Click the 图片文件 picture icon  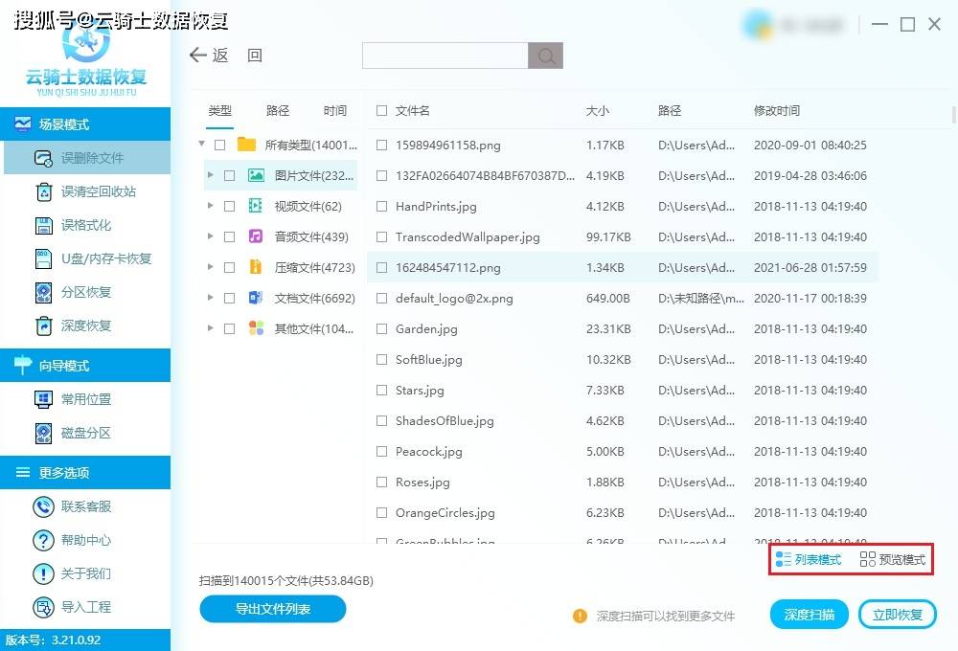256,176
